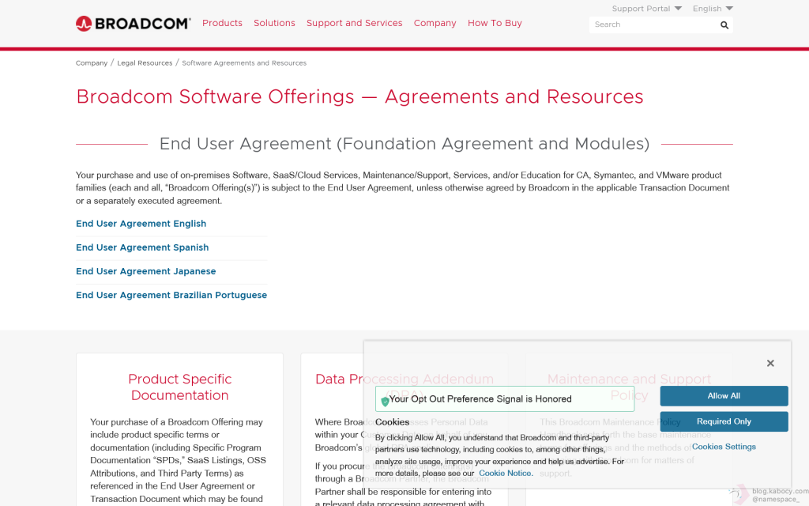The height and width of the screenshot is (506, 809).
Task: Open End User Agreement Spanish
Action: [142, 247]
